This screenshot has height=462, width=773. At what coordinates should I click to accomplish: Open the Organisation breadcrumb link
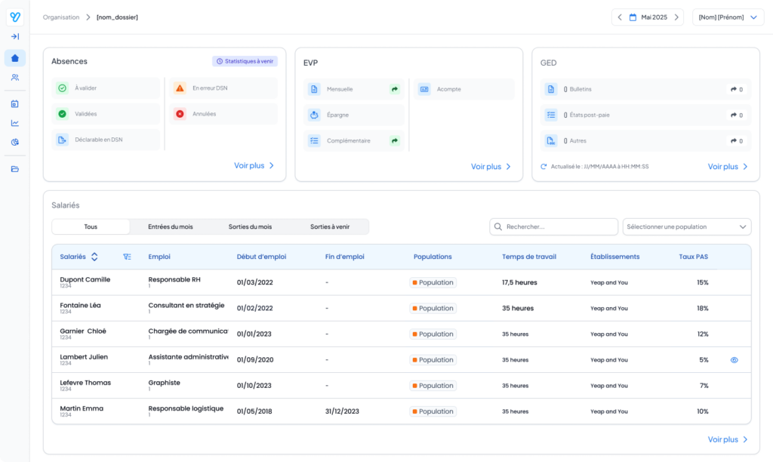[x=61, y=17]
